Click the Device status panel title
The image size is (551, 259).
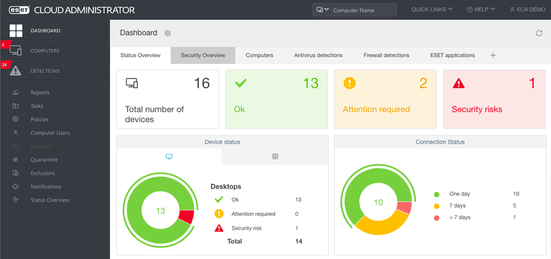click(x=222, y=142)
